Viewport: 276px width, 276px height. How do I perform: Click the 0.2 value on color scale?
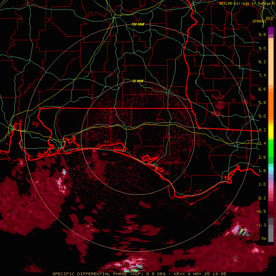pyautogui.click(x=262, y=198)
